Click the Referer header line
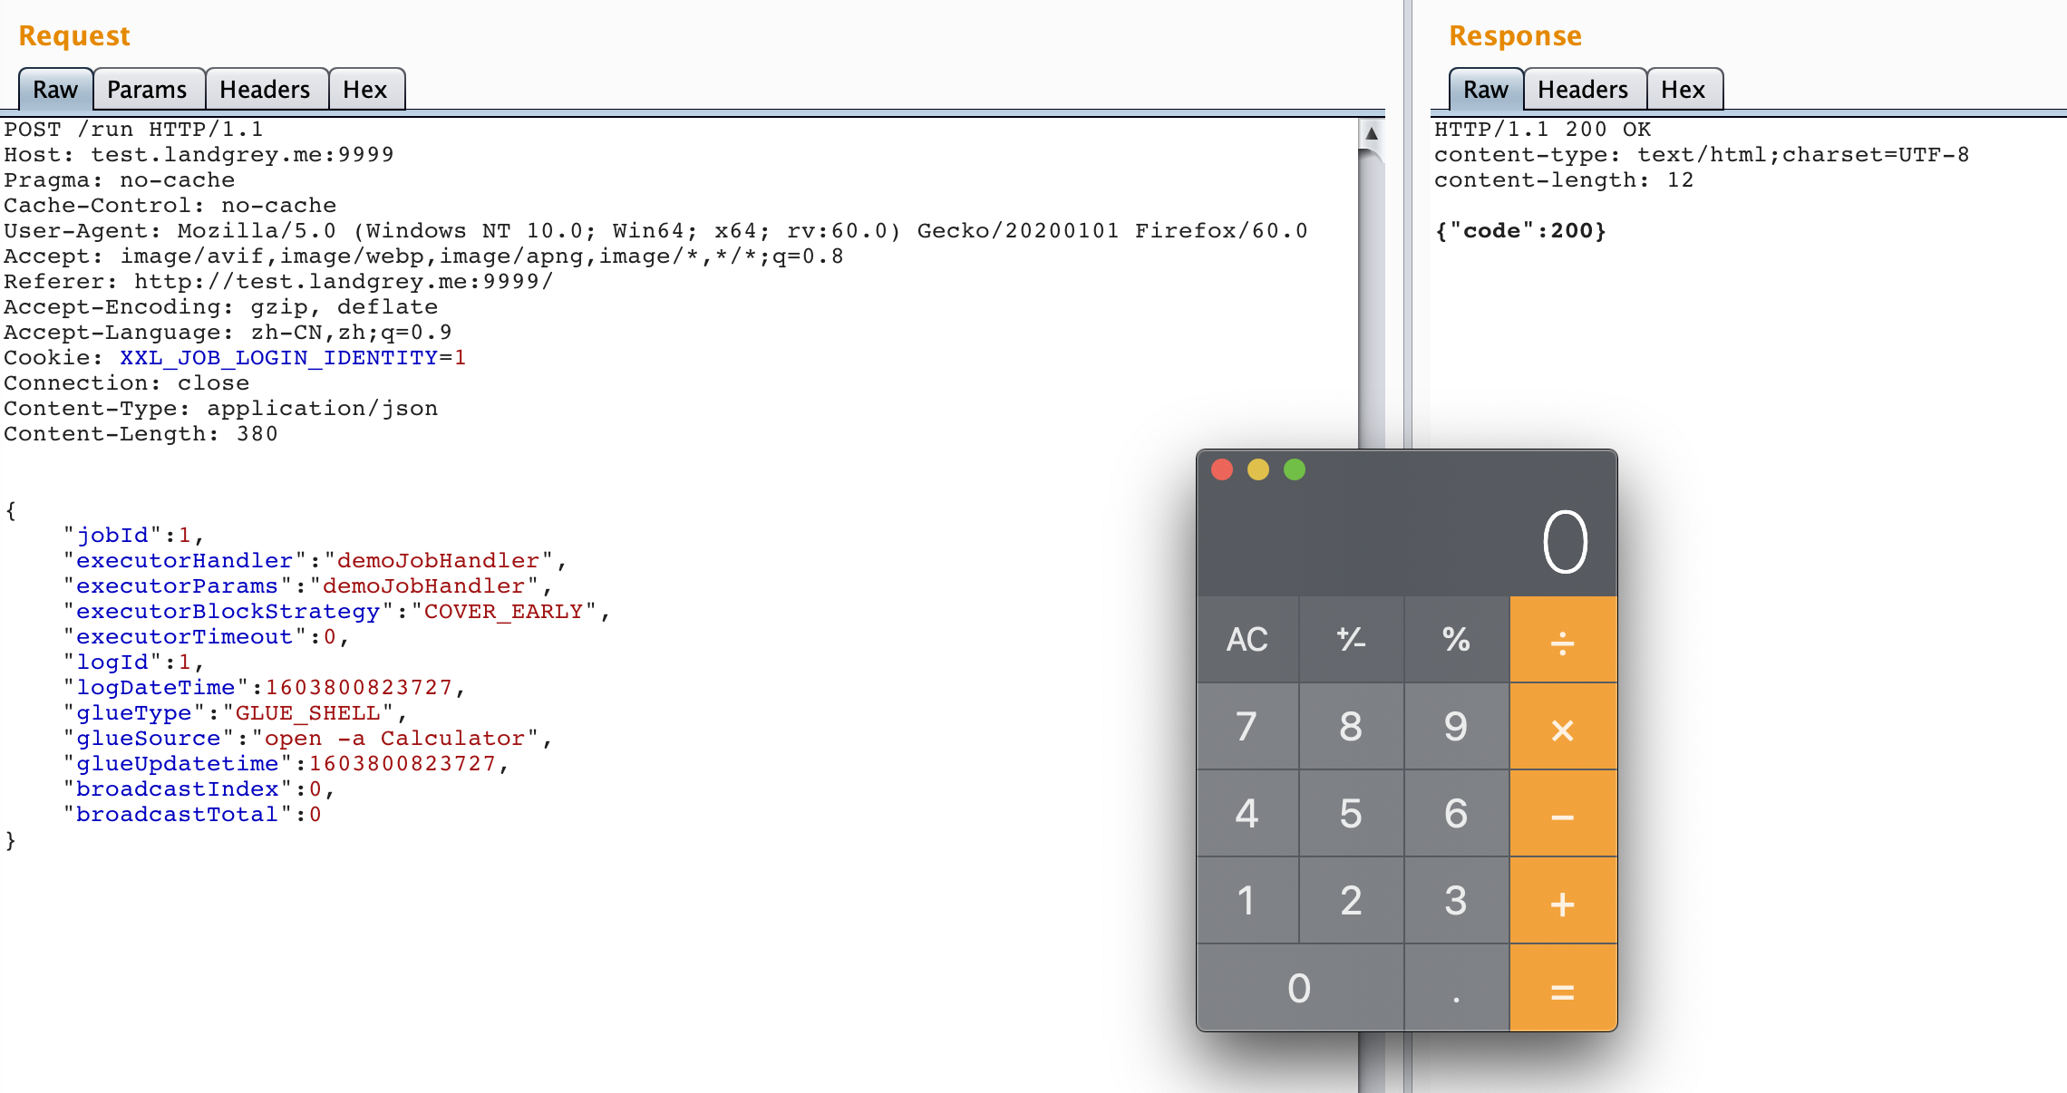The image size is (2067, 1093). tap(278, 282)
